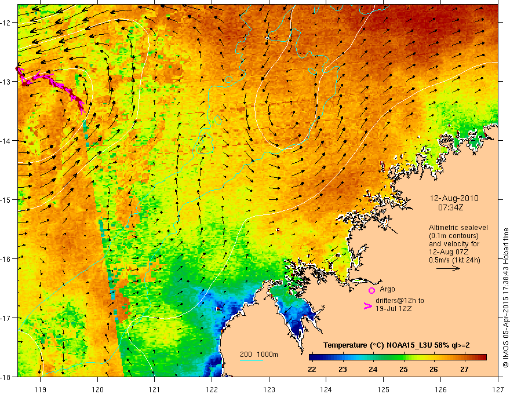Click the 'Altimetric sealevel' text
This screenshot has width=510, height=394.
458,228
